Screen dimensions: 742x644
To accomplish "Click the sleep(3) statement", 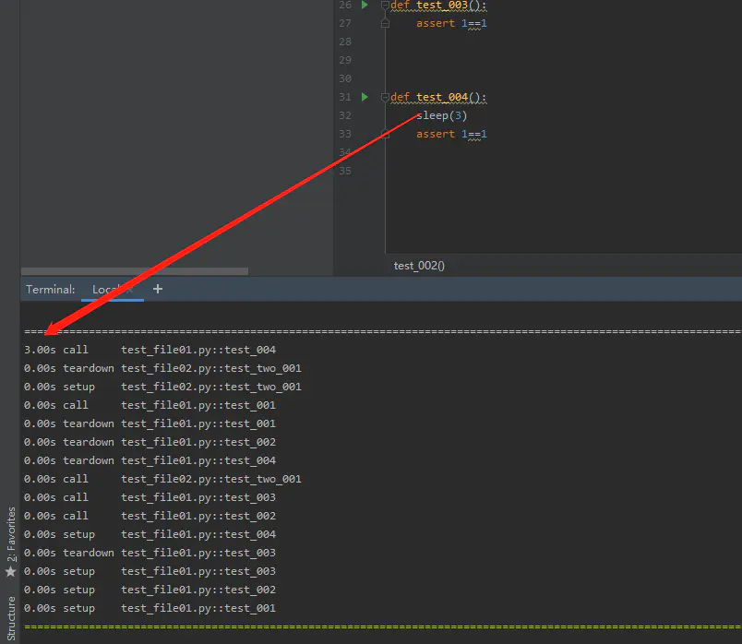I will (441, 115).
